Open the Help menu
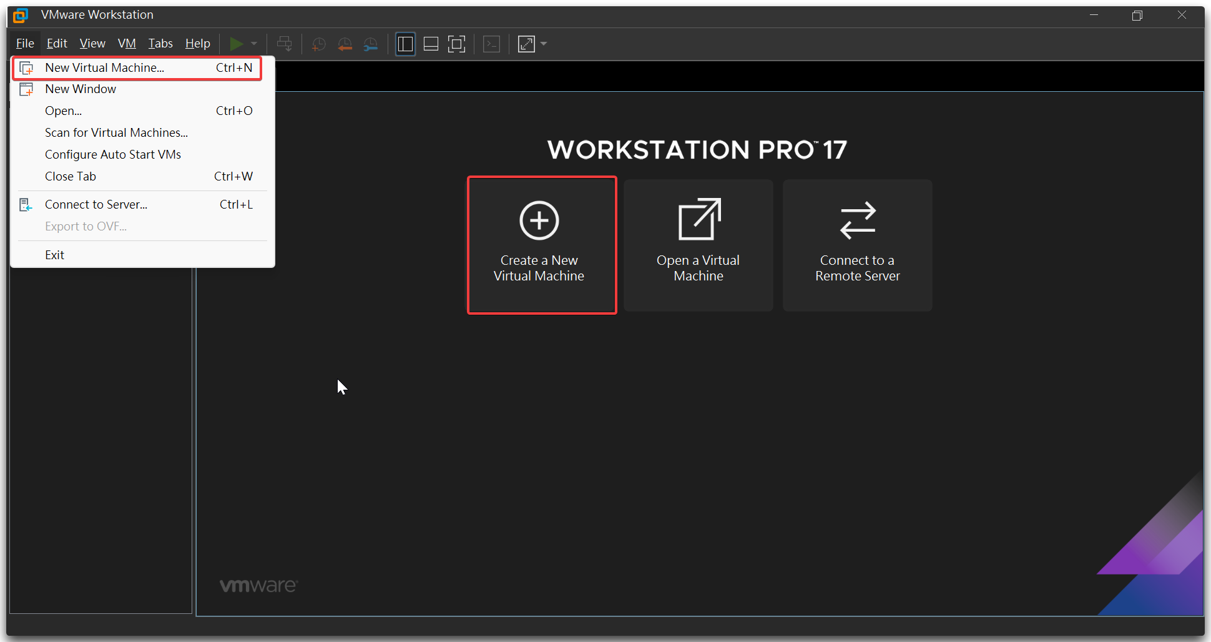This screenshot has height=642, width=1211. tap(198, 43)
